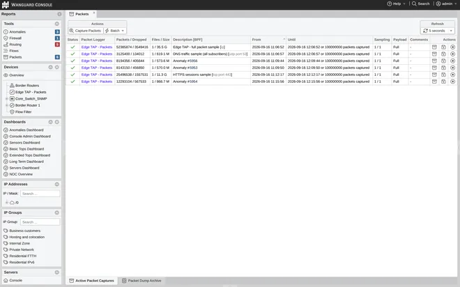Stop the DNS traffic sample capture
Viewport: 460px width, 287px height.
click(452, 54)
